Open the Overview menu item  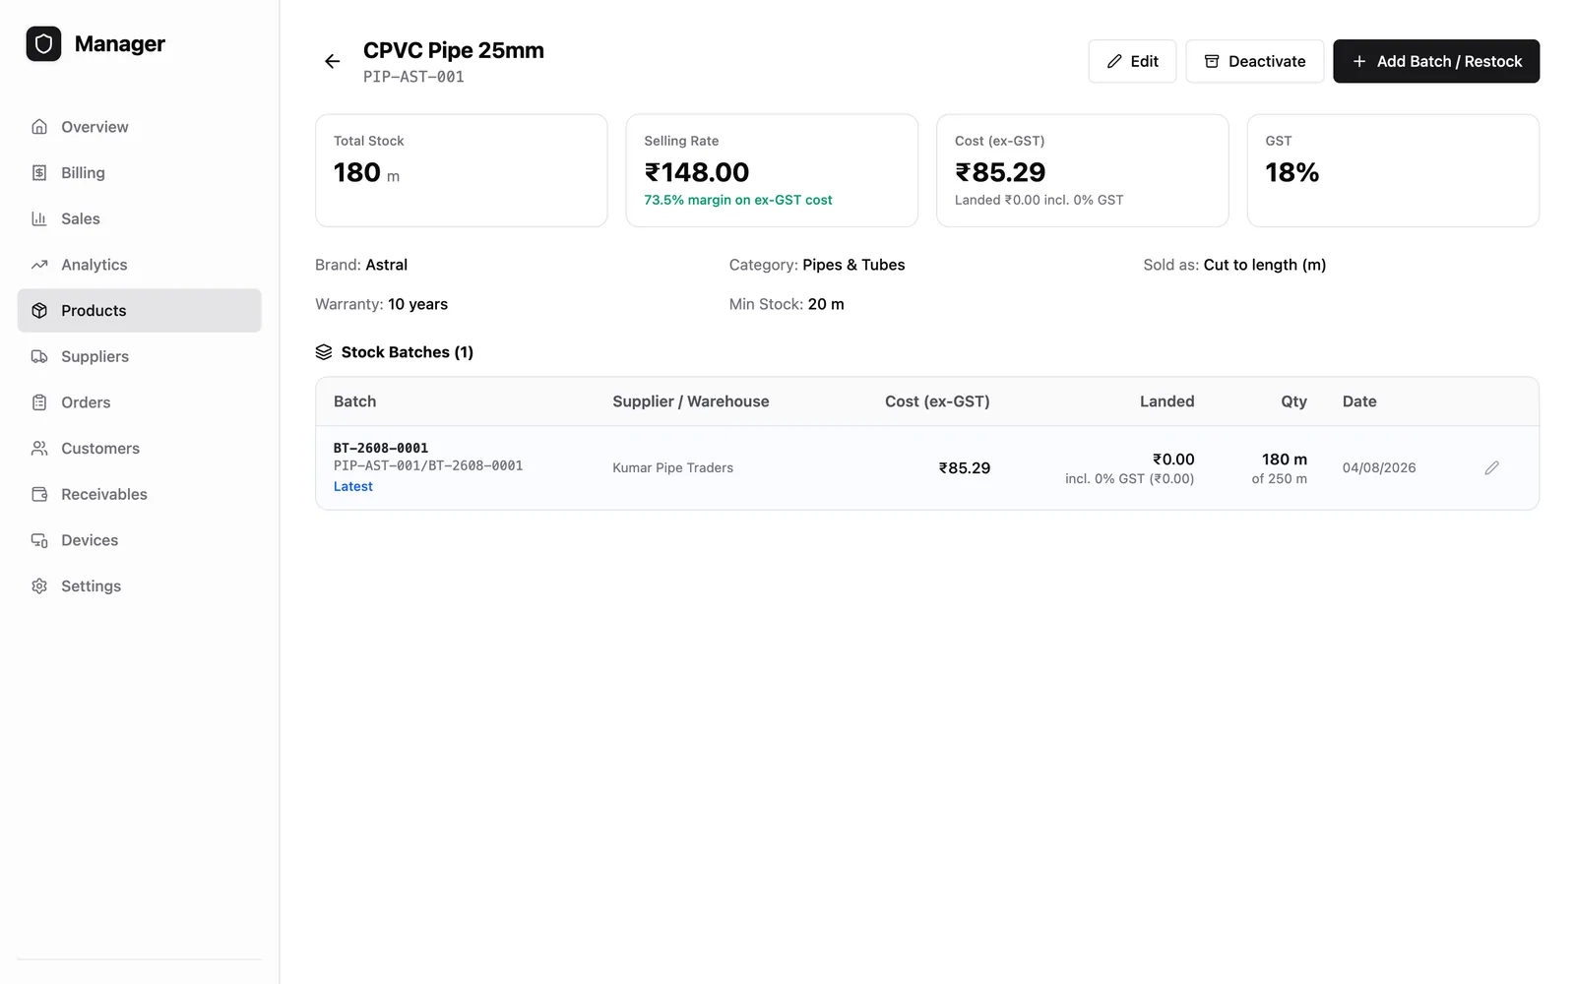[140, 127]
